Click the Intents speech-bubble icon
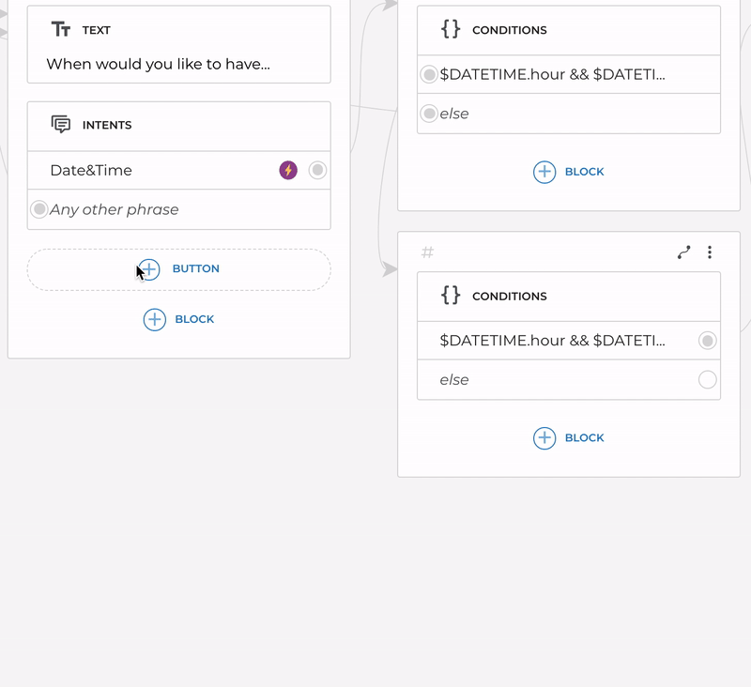This screenshot has height=687, width=751. (61, 125)
